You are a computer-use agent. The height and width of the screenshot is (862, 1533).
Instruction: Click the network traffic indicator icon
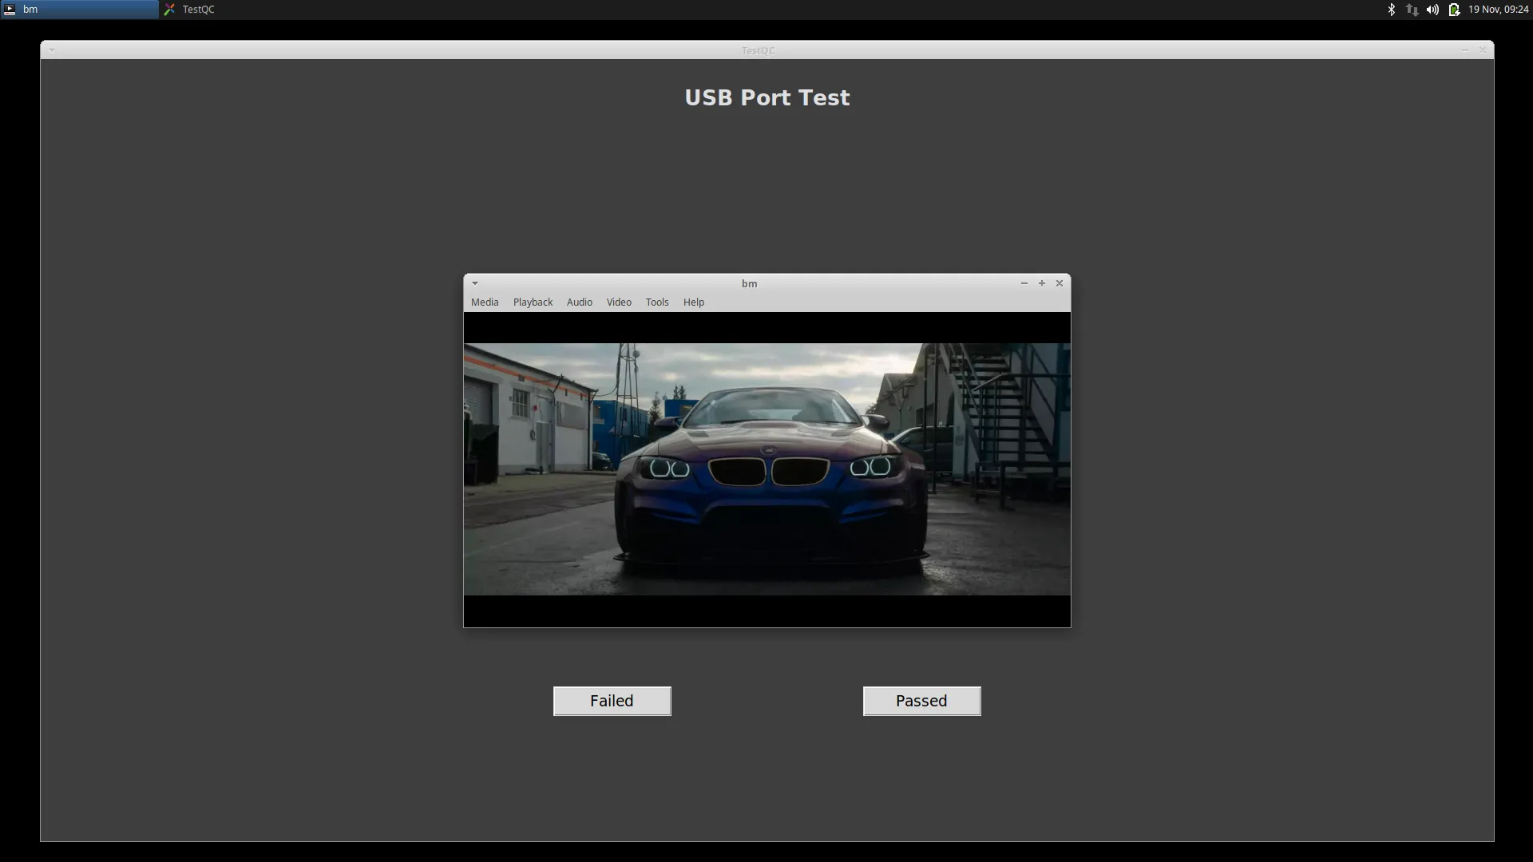tap(1412, 9)
